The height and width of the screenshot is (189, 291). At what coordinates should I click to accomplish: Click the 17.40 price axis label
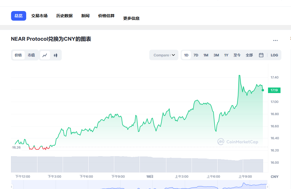coord(274,77)
